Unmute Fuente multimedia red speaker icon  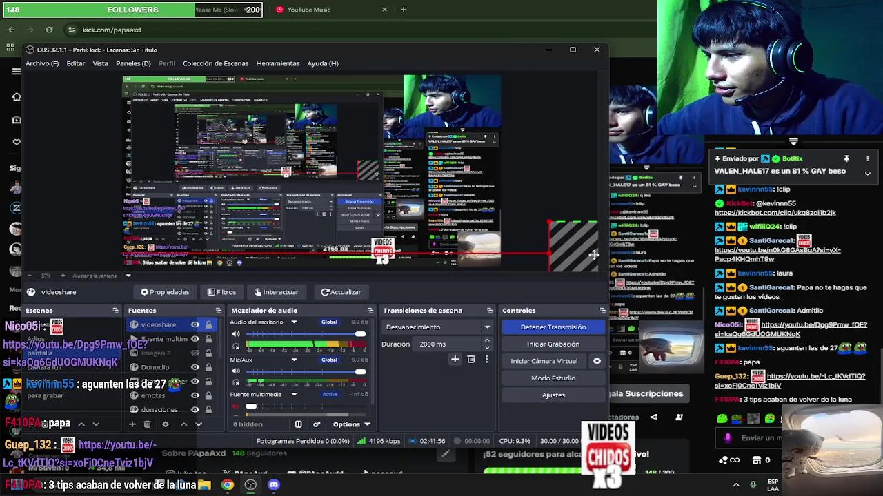(x=236, y=406)
